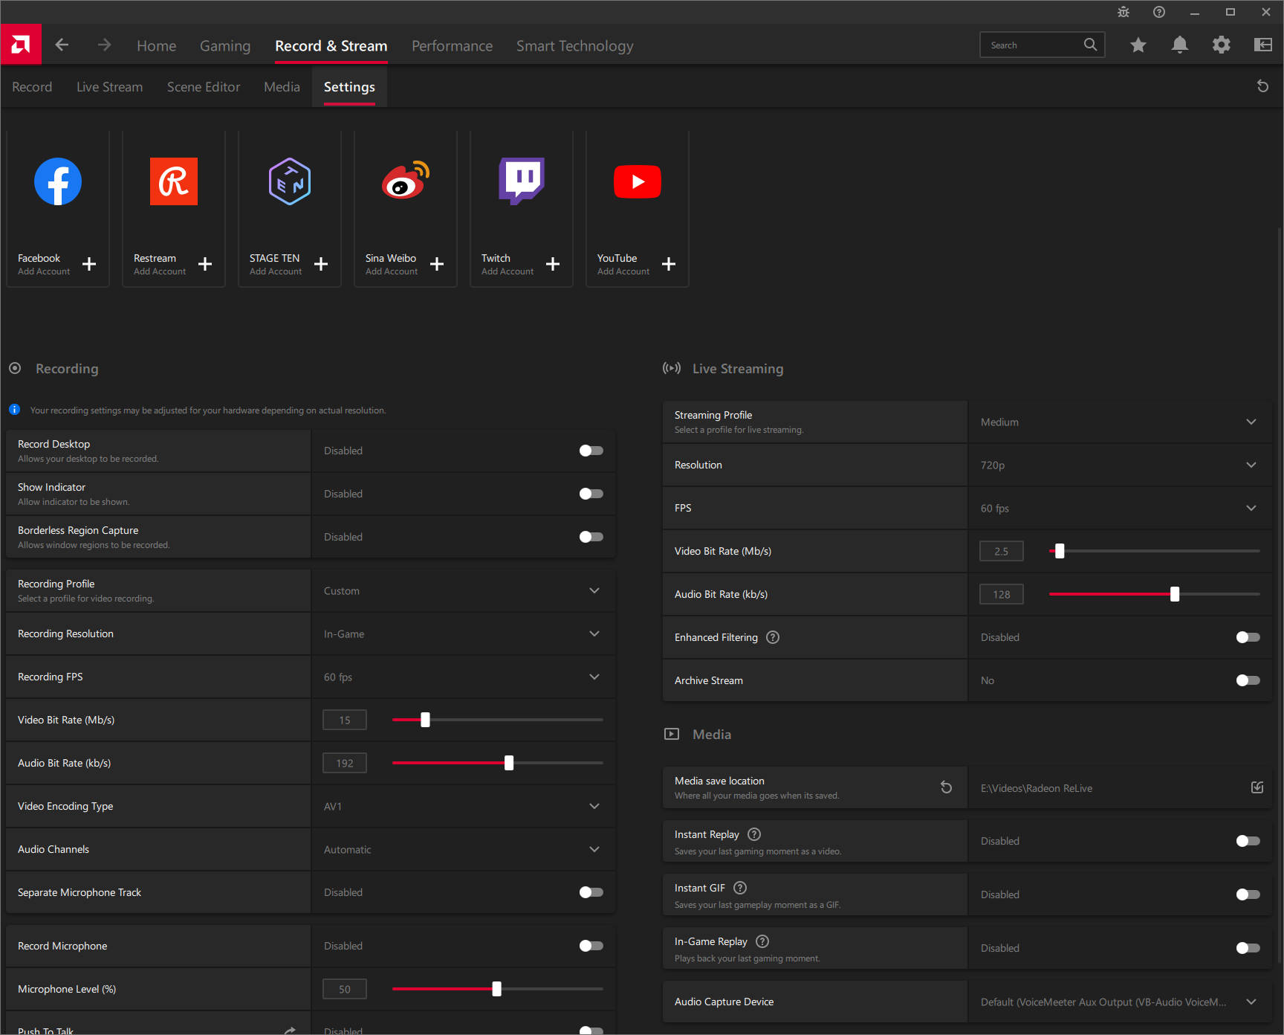
Task: Open notifications bell icon
Action: (1180, 45)
